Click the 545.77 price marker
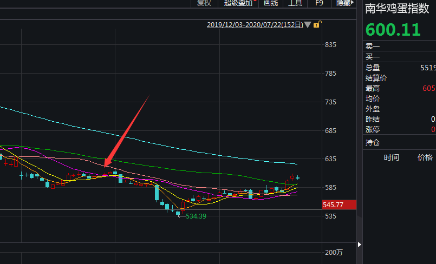The height and width of the screenshot is (264, 436). (x=339, y=205)
